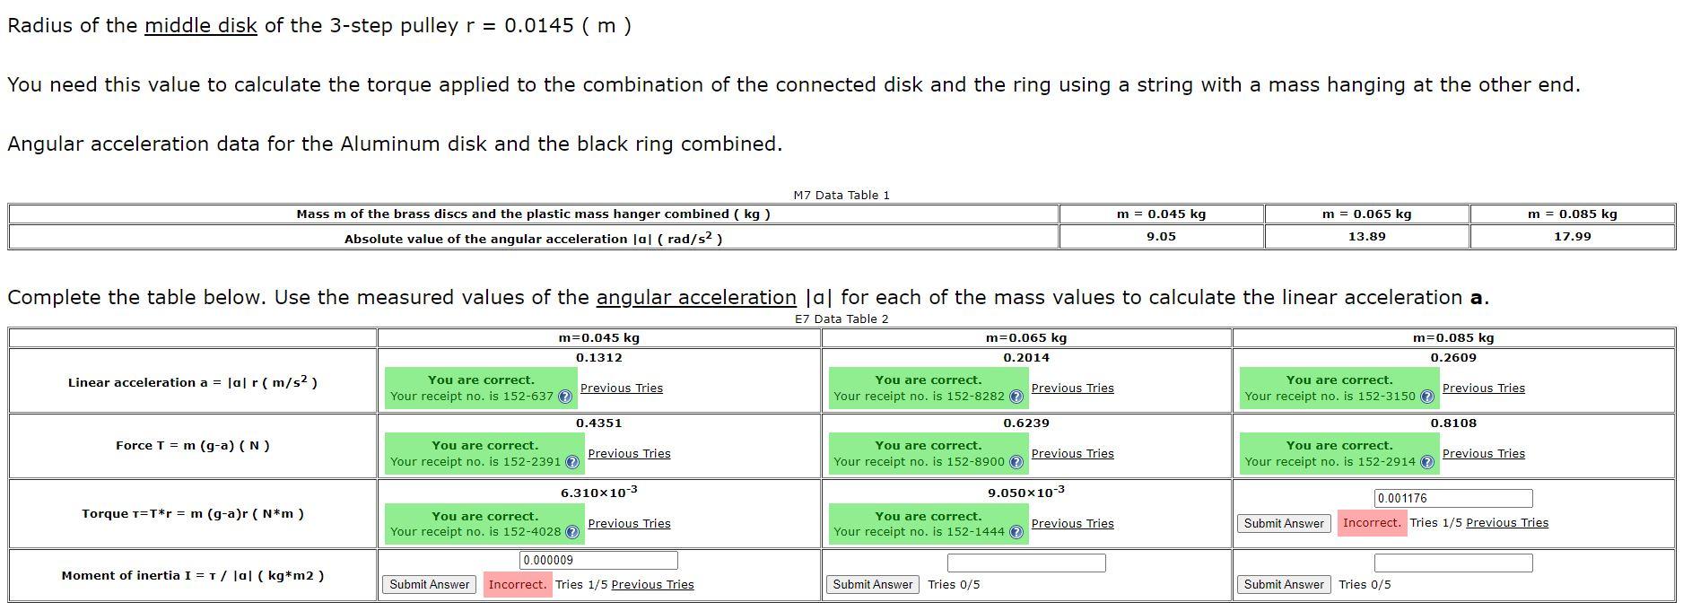Screen dimensions: 1683x611
Task: Click underlined 'angular acceleration' text
Action: pyautogui.click(x=696, y=298)
